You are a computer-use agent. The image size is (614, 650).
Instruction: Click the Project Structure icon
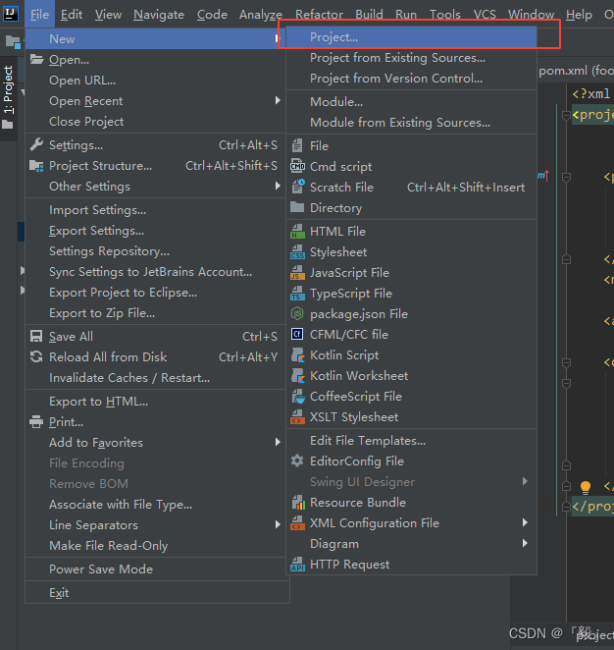(x=36, y=166)
